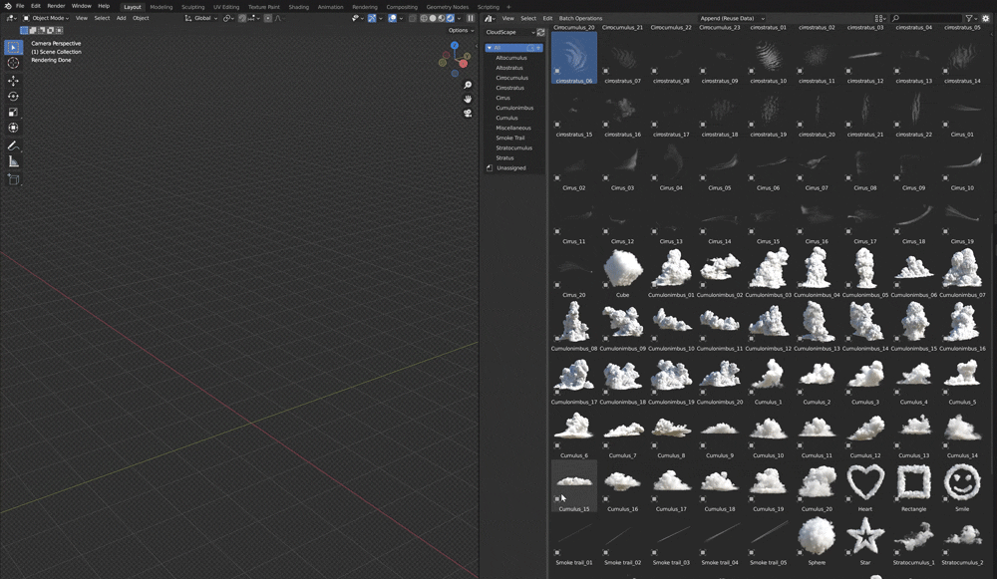Toggle the asset browser settings gear
This screenshot has height=579, width=997.
[x=985, y=18]
